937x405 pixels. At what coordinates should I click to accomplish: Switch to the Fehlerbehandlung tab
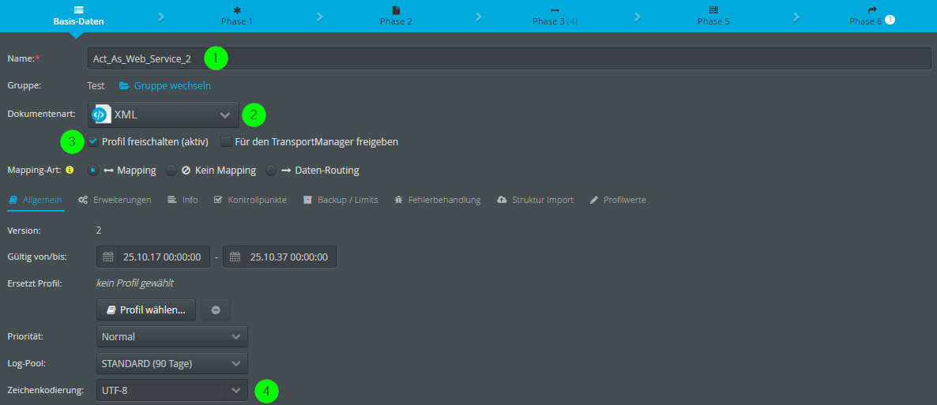(438, 200)
